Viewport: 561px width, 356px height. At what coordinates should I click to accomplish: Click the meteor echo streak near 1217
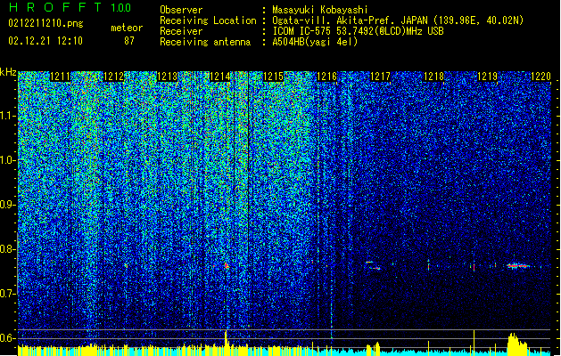[x=373, y=265]
